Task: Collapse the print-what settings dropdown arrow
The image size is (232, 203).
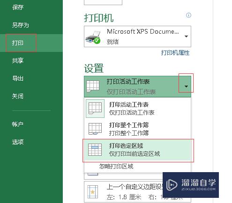Action: [x=186, y=87]
